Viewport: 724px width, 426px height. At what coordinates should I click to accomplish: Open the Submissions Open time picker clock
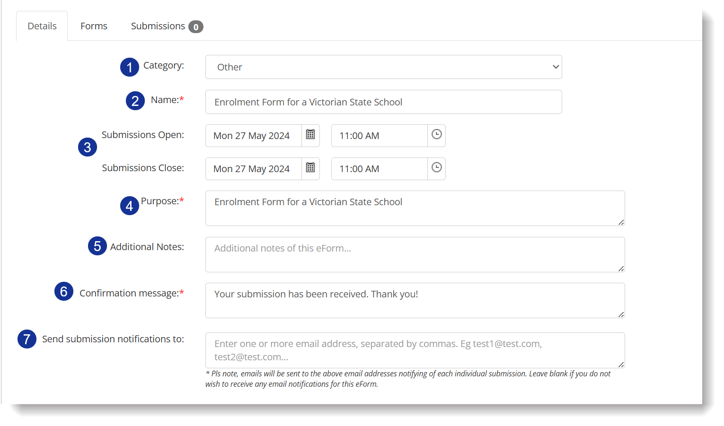tap(436, 135)
